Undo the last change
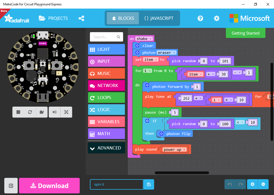Image resolution: width=274 pixels, height=195 pixels. point(230,184)
